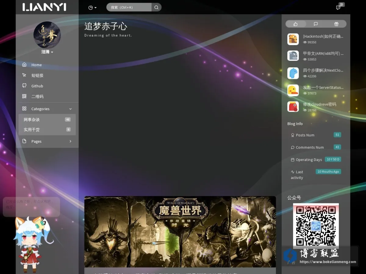Open the ServerStatus post link
The width and height of the screenshot is (366, 274).
coord(323,87)
